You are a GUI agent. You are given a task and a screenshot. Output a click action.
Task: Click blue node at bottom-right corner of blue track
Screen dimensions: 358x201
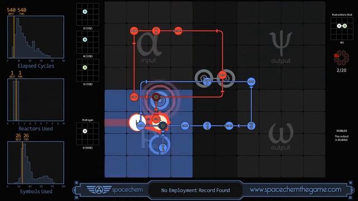[x=251, y=126]
